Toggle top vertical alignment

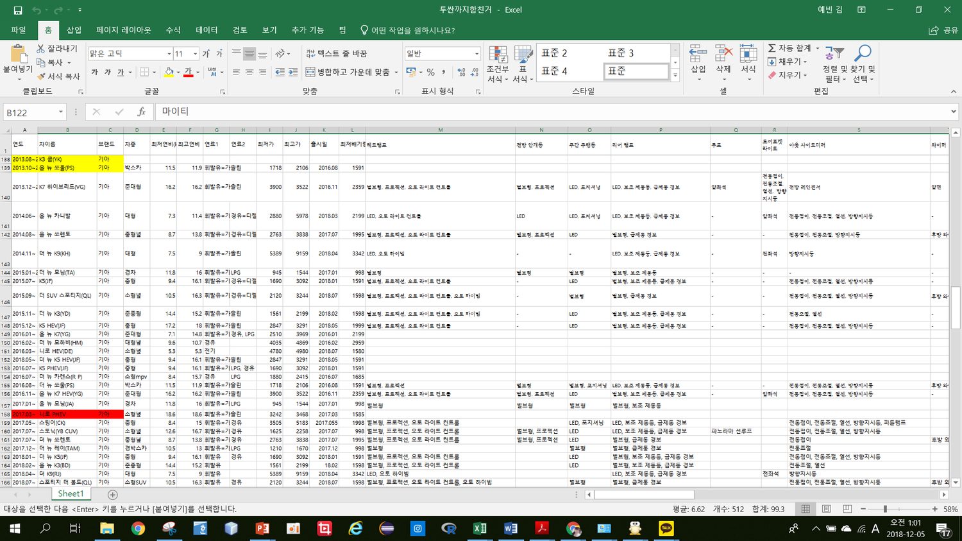(x=237, y=54)
